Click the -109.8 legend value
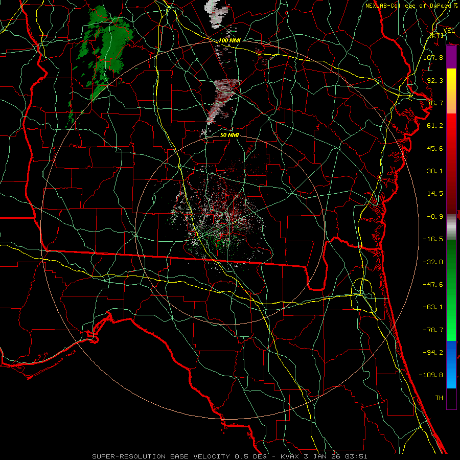Screen dimensions: 460x460 431,375
